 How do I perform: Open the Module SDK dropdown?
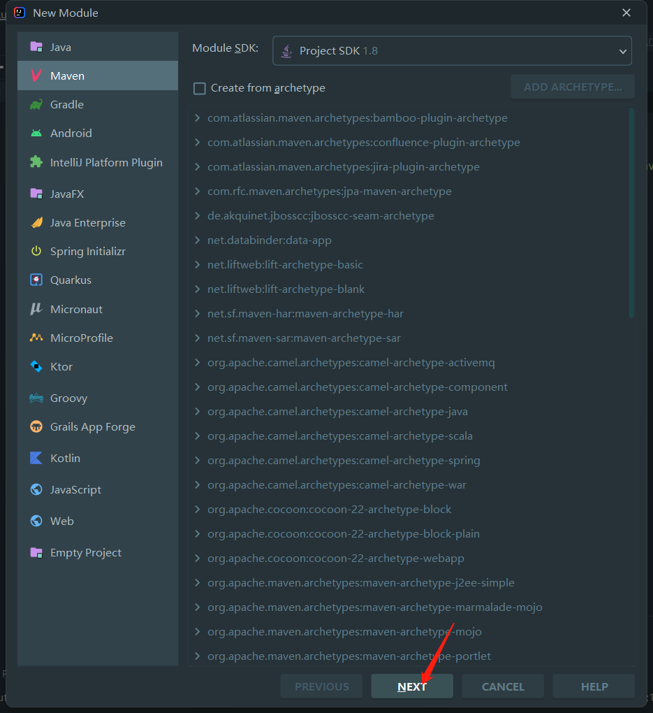452,51
